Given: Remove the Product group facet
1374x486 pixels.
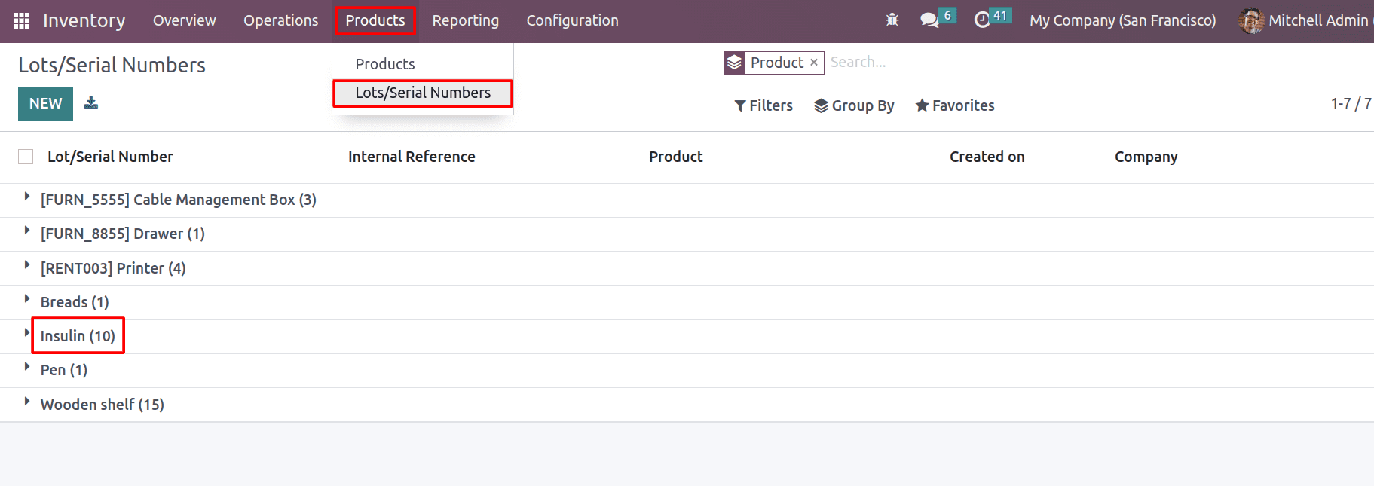Looking at the screenshot, I should (814, 63).
